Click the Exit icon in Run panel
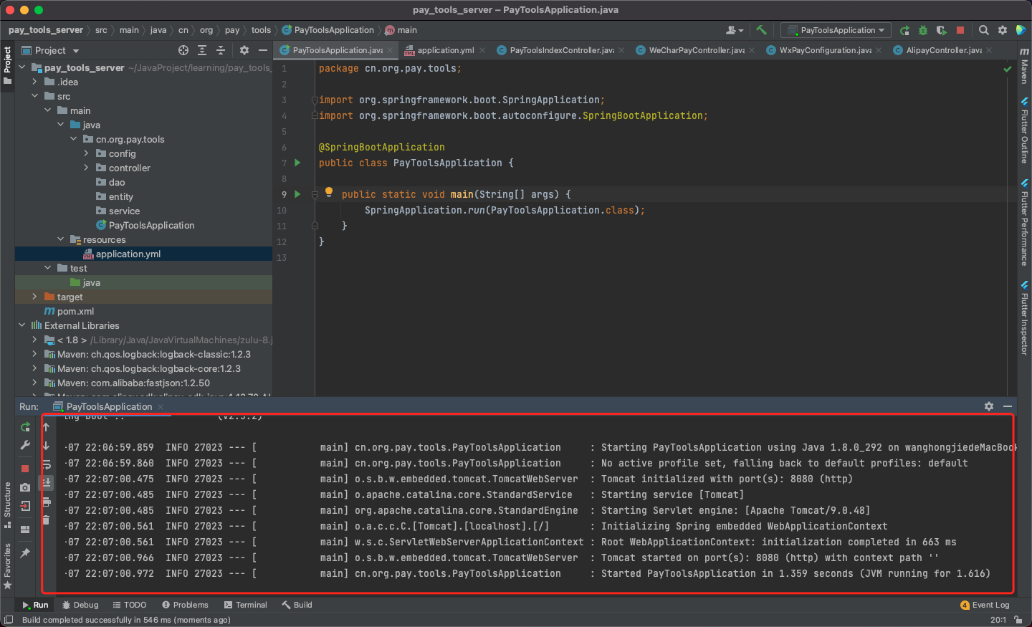The height and width of the screenshot is (627, 1032). 25,506
